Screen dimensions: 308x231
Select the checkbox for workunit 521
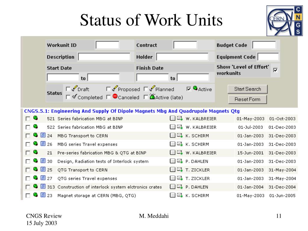[28, 119]
